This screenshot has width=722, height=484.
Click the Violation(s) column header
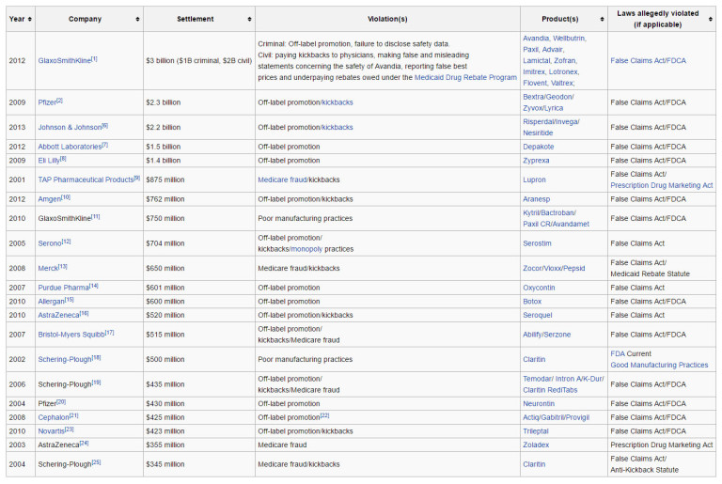387,19
